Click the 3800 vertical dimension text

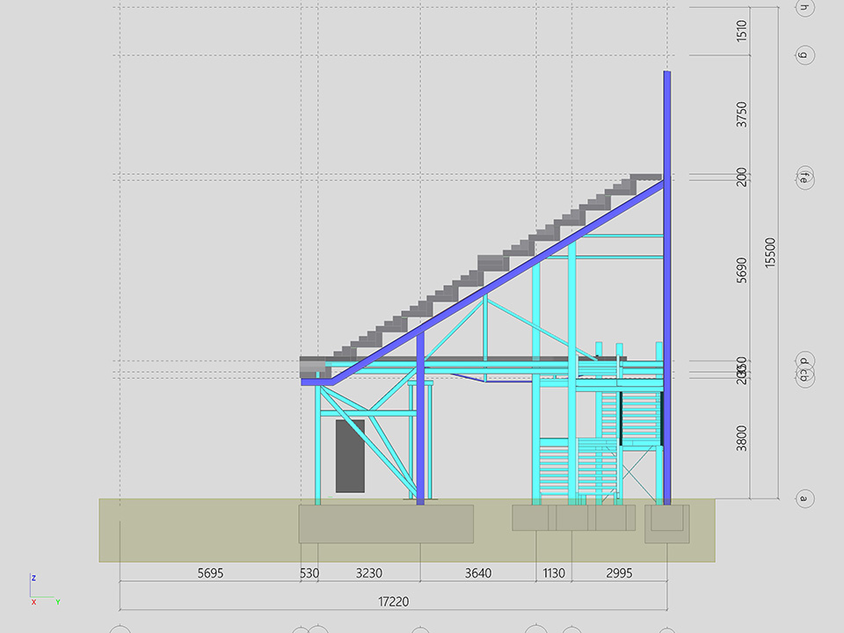point(742,437)
